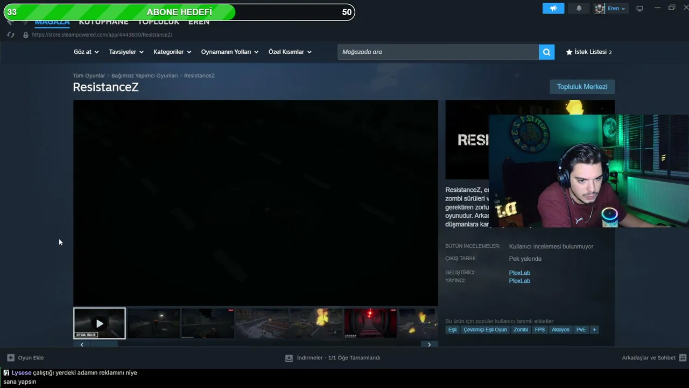Viewport: 689px width, 388px height.
Task: Go to Tüm Oyunlar breadcrumb
Action: tap(89, 75)
